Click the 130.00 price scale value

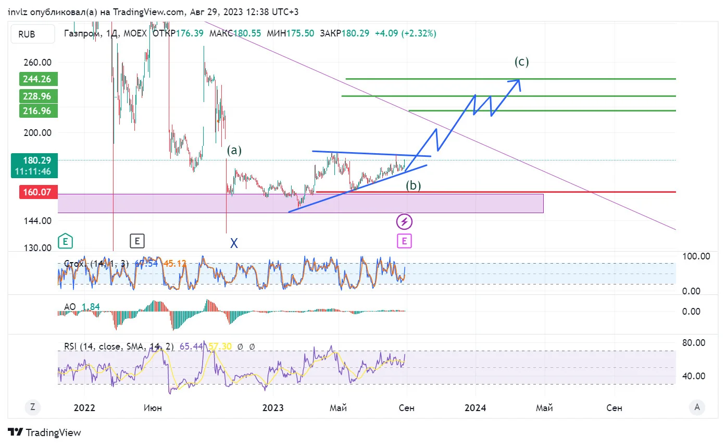(x=37, y=248)
